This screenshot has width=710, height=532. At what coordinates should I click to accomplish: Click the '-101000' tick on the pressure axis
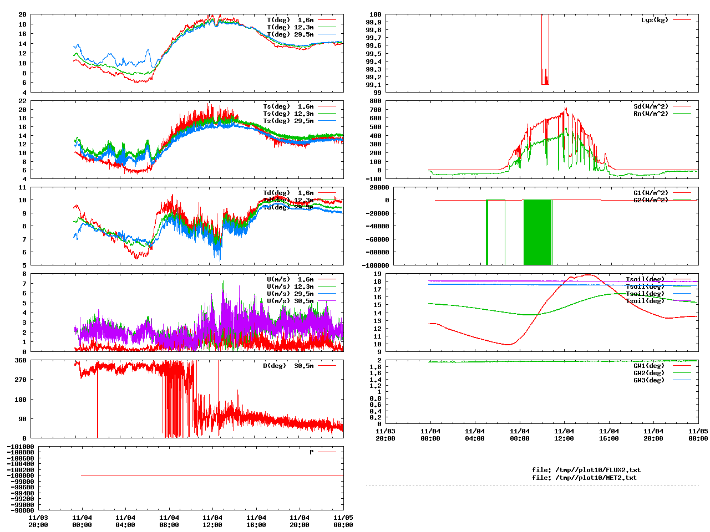pos(21,447)
